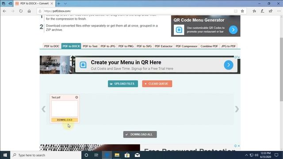Viewport: 283px width, 159px height.
Task: Open a new tab with the plus icon
Action: click(59, 4)
